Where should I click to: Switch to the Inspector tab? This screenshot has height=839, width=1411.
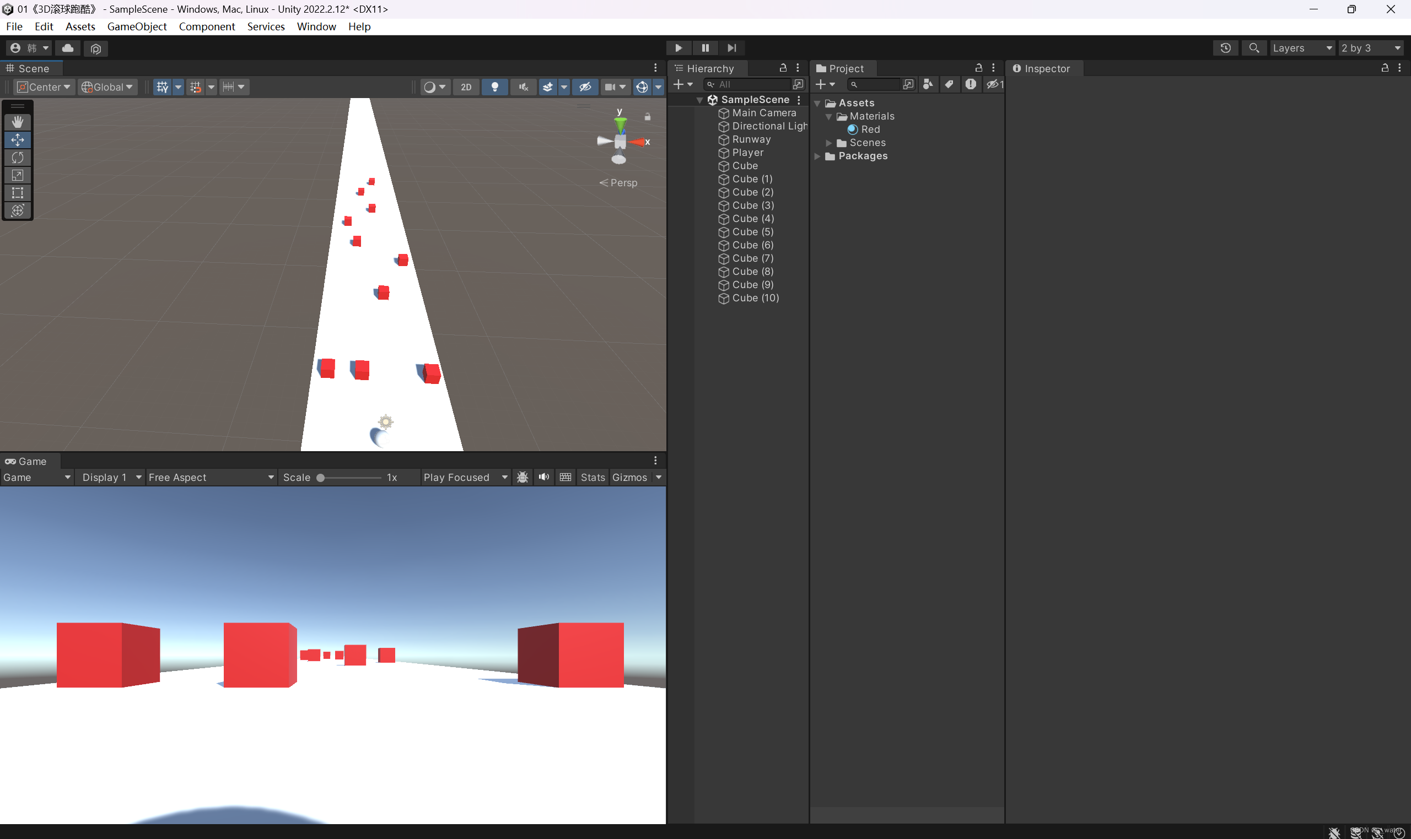(1046, 68)
